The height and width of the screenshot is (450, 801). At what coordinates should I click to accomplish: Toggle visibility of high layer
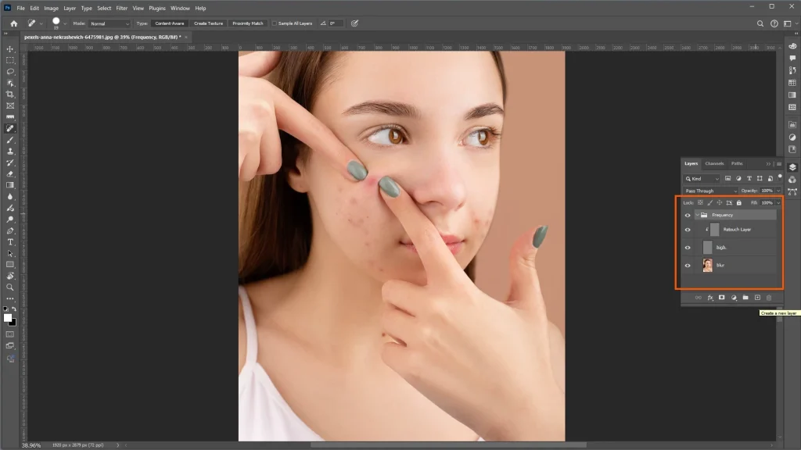[688, 248]
